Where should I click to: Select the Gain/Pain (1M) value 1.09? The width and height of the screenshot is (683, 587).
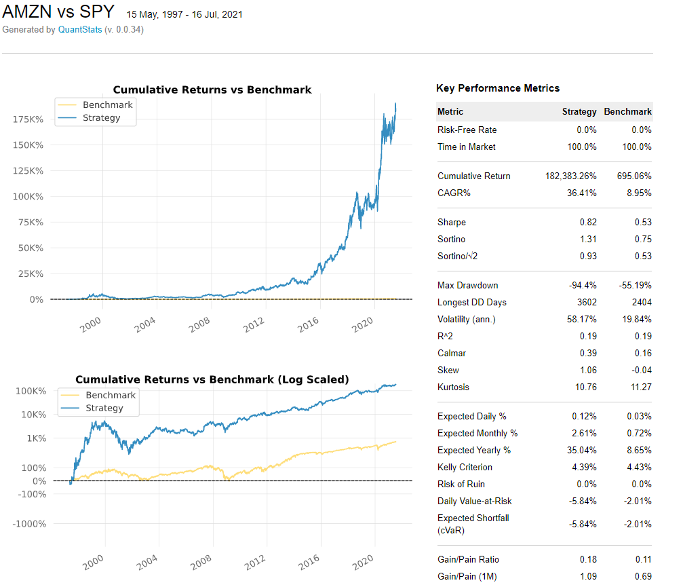[x=588, y=577]
